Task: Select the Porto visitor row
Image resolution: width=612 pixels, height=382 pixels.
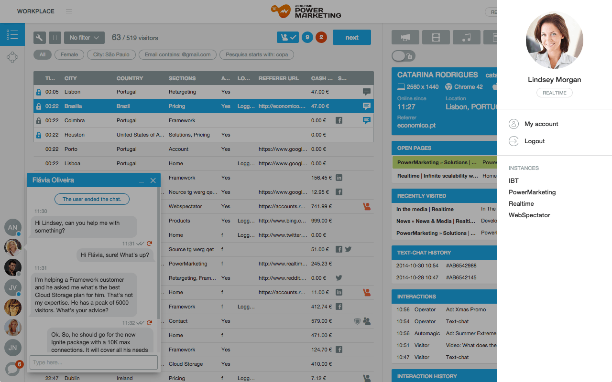Action: (x=203, y=149)
